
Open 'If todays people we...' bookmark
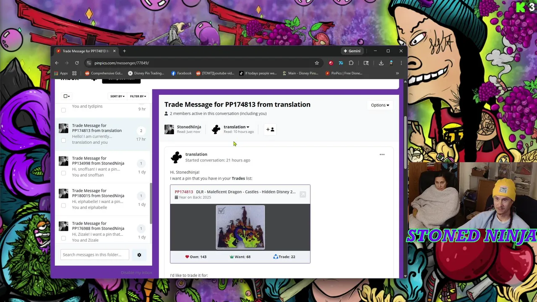tap(258, 73)
